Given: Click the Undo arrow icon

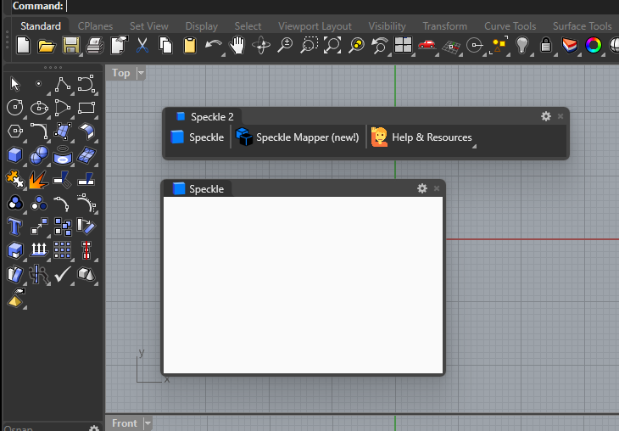Looking at the screenshot, I should [x=214, y=46].
